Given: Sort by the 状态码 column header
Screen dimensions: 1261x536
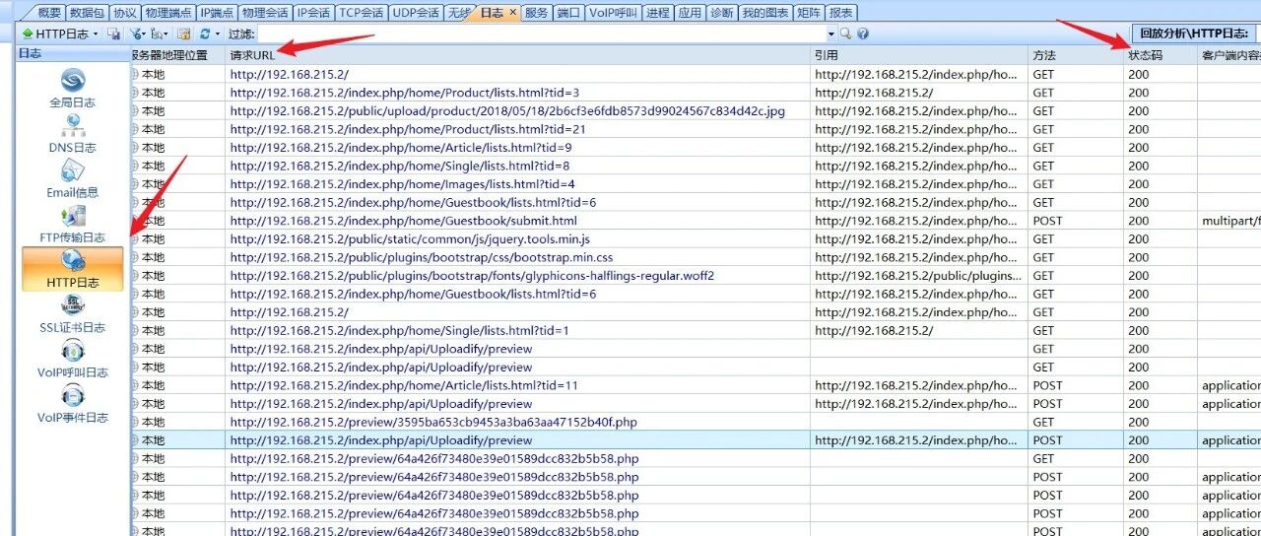Looking at the screenshot, I should 1161,55.
